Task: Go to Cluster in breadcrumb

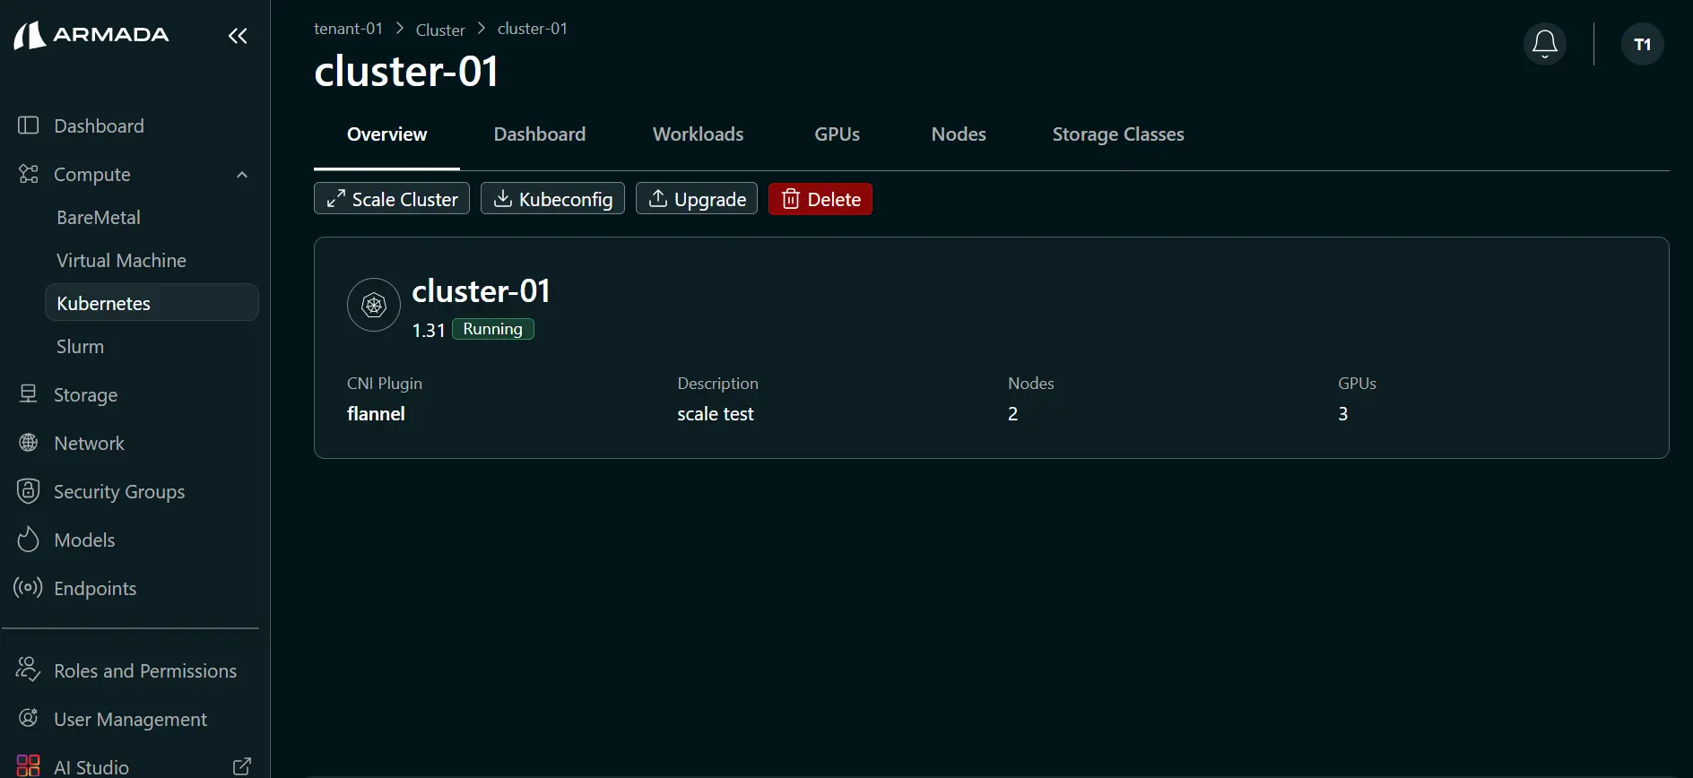Action: (x=440, y=30)
